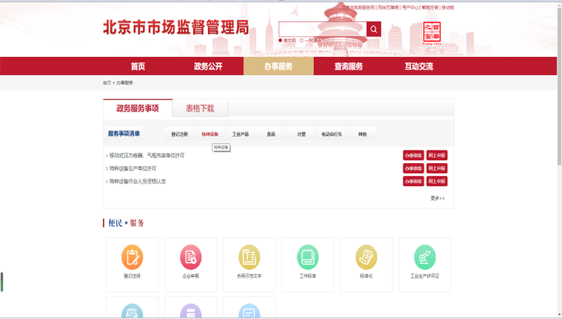Open the 特种设备生产单位许可 item
562x319 pixels.
point(133,169)
